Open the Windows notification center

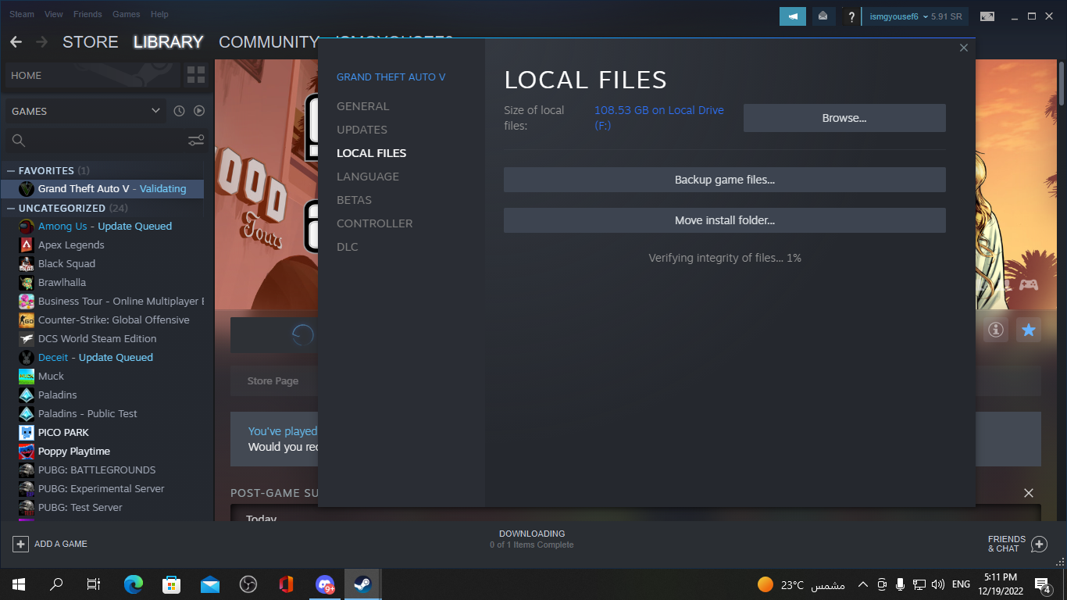pyautogui.click(x=1042, y=584)
